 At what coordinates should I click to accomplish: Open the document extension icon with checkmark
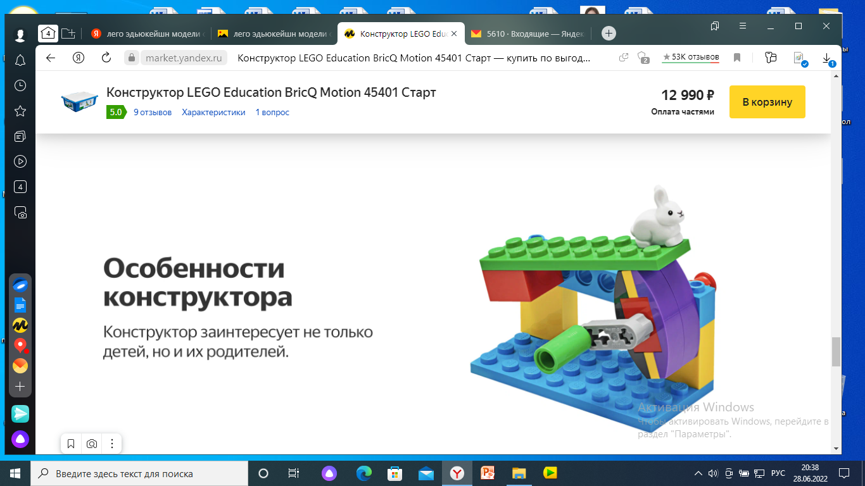pos(800,58)
